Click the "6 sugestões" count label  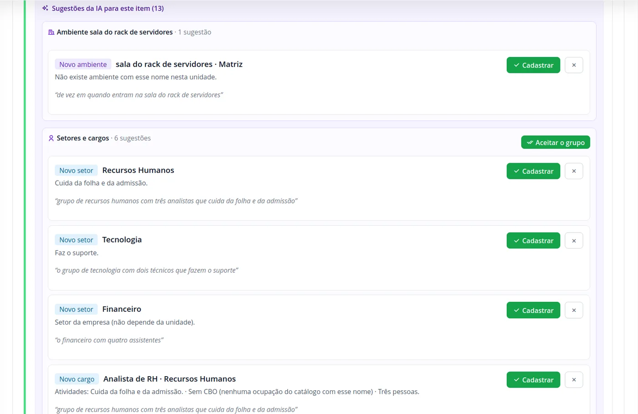(x=133, y=138)
